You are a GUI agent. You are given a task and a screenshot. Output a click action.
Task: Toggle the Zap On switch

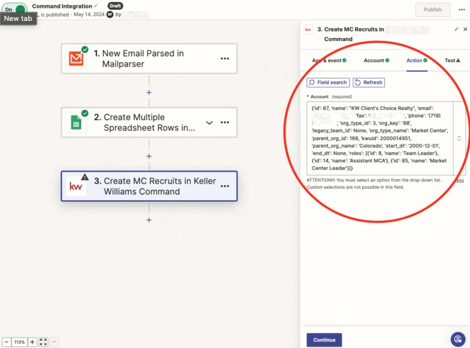point(14,9)
